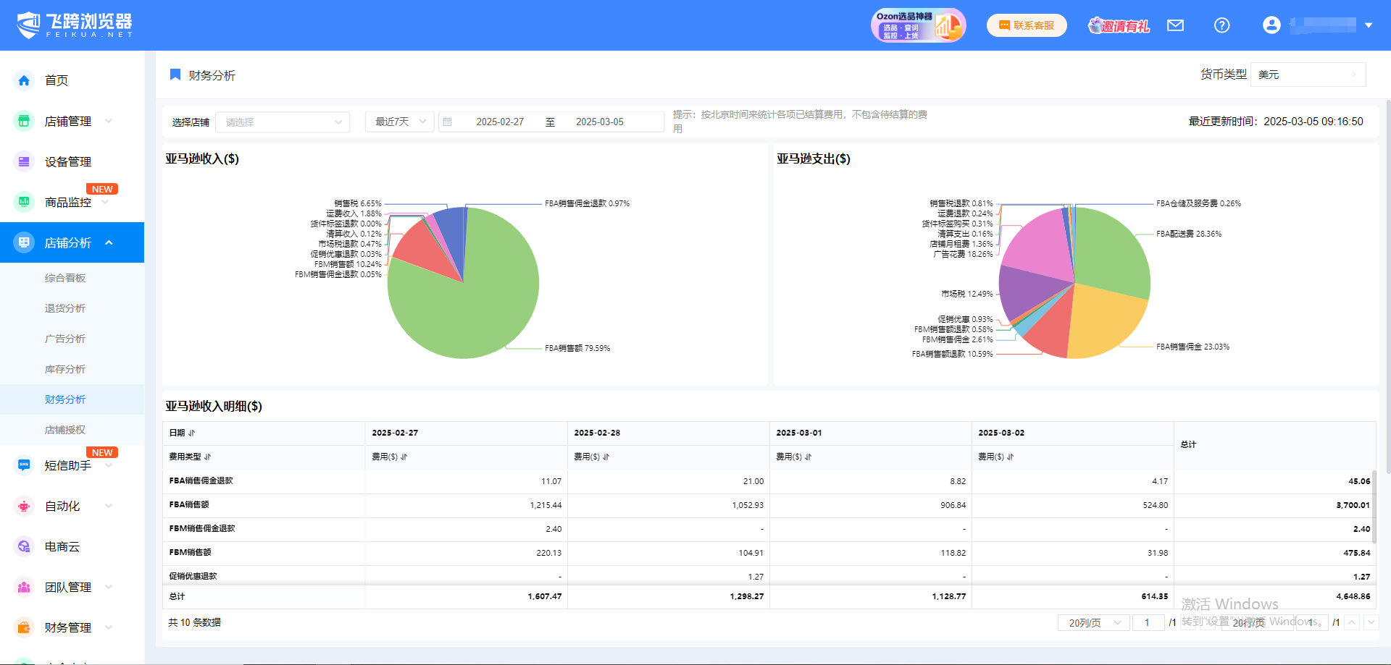Image resolution: width=1391 pixels, height=665 pixels.
Task: Click the contact customer service button
Action: coord(1027,25)
